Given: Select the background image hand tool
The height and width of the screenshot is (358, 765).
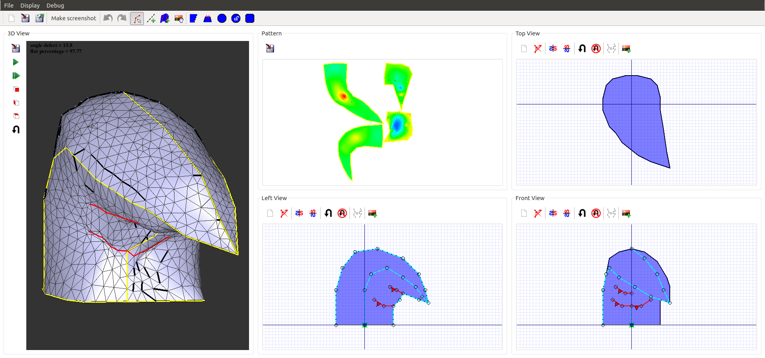Looking at the screenshot, I should click(179, 18).
